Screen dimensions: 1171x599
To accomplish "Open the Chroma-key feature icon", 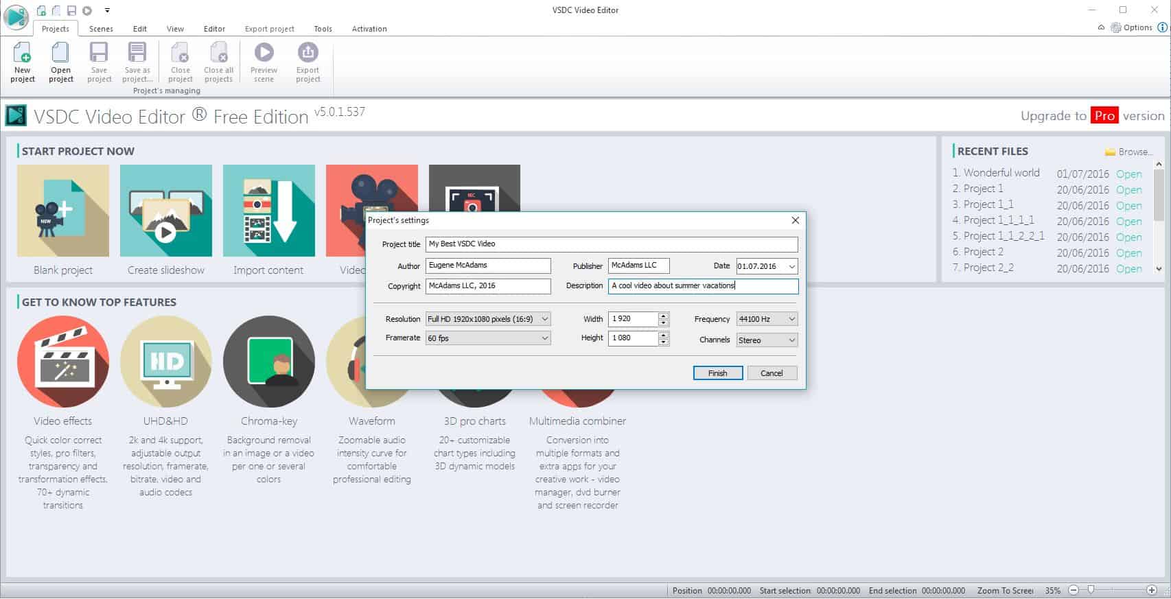I will click(x=268, y=362).
